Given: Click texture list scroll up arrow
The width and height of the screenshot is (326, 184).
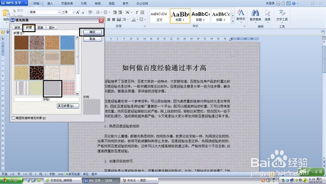Looking at the screenshot, I should pyautogui.click(x=77, y=37).
